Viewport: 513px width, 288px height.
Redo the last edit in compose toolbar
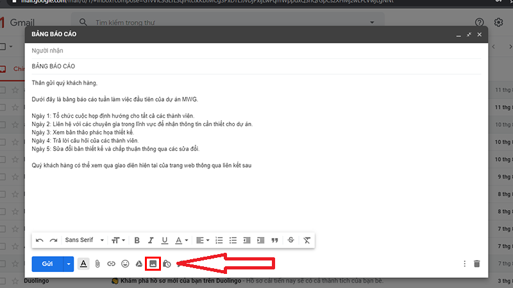click(53, 241)
